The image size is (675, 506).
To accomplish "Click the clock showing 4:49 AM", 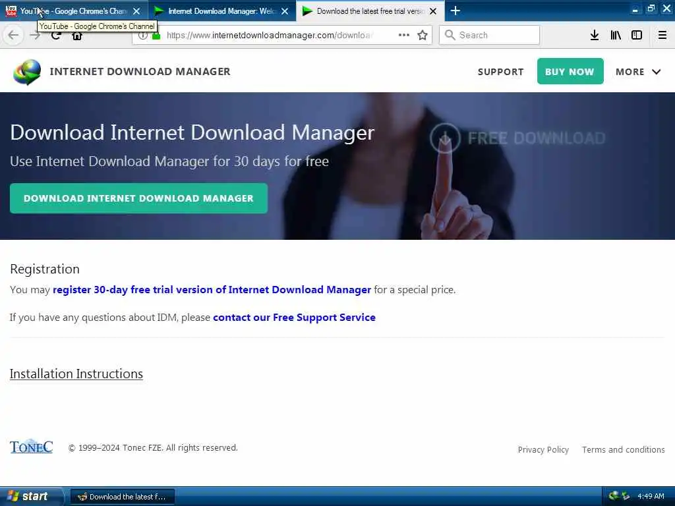I will tap(651, 497).
